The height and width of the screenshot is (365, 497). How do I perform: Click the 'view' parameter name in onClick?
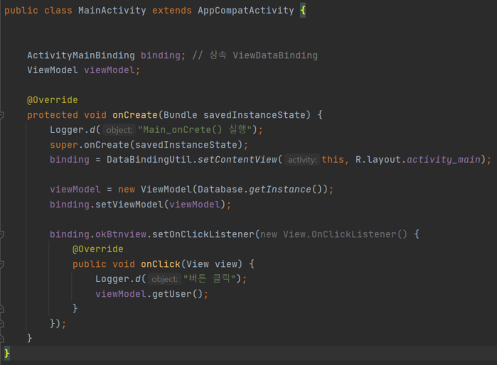[225, 264]
